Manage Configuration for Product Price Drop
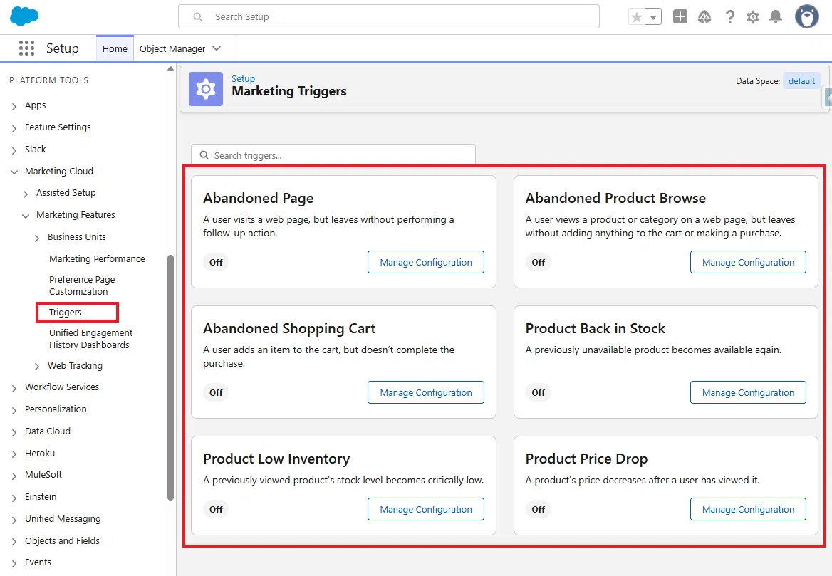832x576 pixels. (x=748, y=509)
